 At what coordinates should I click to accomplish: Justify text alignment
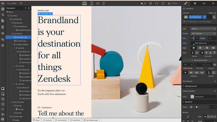coord(213,48)
